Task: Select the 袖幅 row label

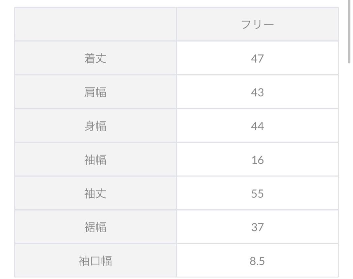Action: (95, 160)
